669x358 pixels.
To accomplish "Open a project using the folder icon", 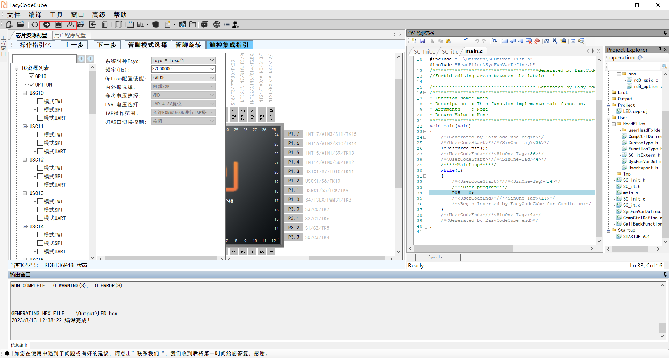I will click(21, 24).
